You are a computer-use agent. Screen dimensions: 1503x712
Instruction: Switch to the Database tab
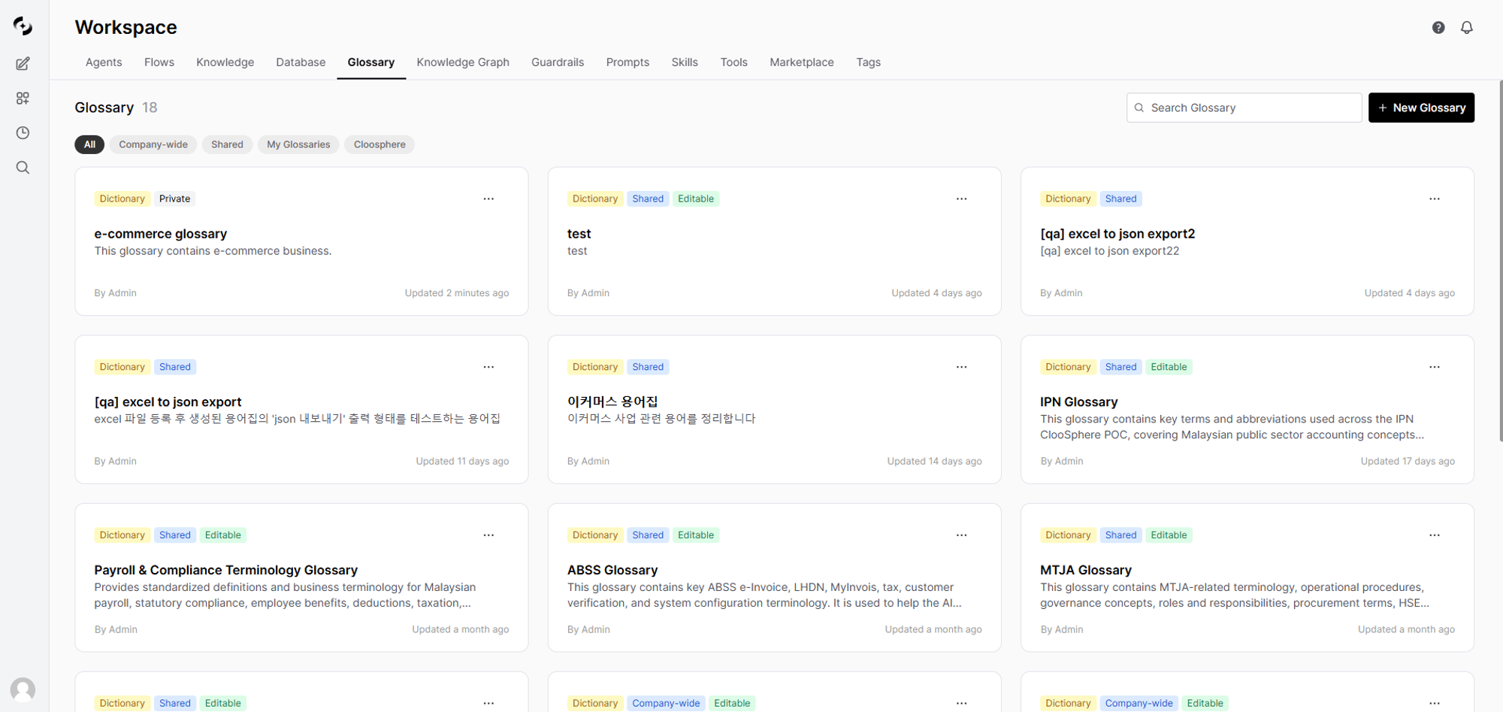click(301, 62)
